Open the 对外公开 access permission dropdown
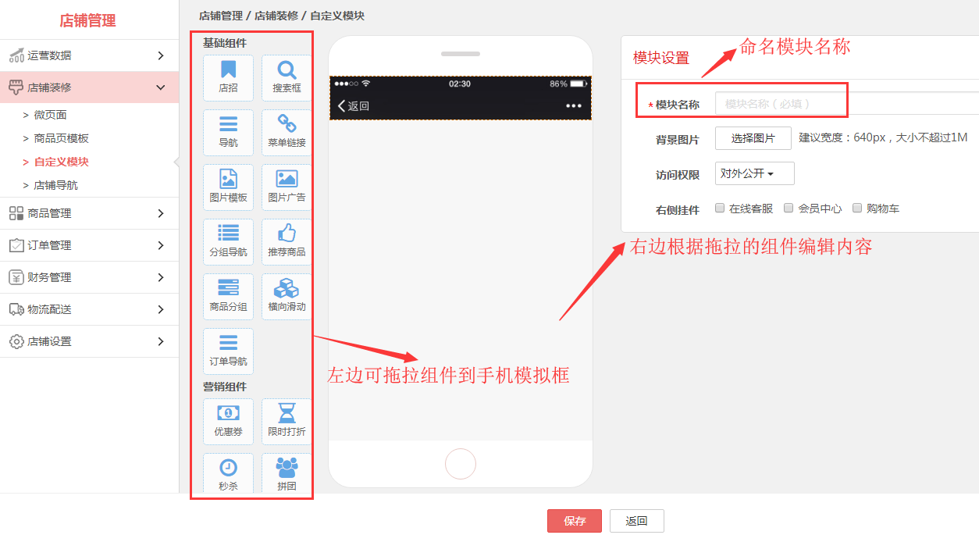 pos(754,173)
